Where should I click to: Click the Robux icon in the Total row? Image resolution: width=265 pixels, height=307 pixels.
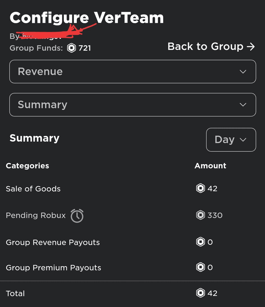click(x=200, y=293)
